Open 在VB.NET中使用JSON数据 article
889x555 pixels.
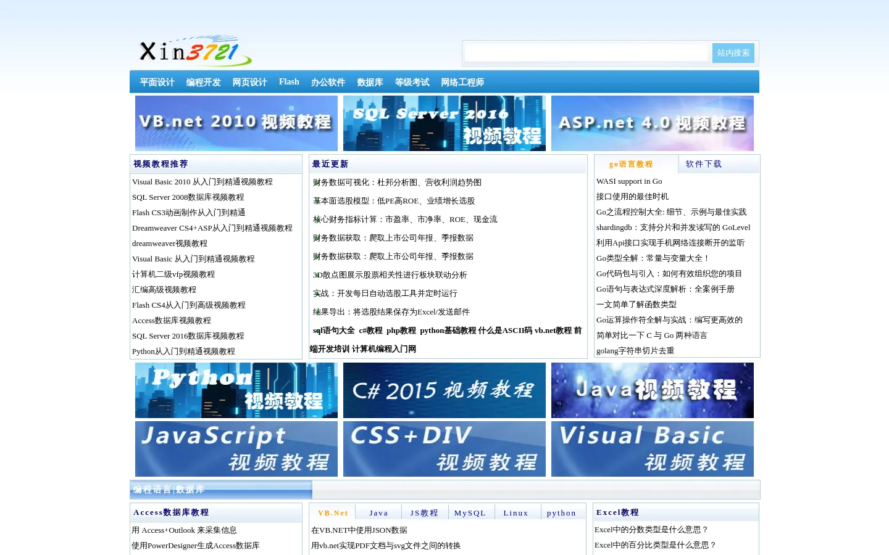point(359,530)
